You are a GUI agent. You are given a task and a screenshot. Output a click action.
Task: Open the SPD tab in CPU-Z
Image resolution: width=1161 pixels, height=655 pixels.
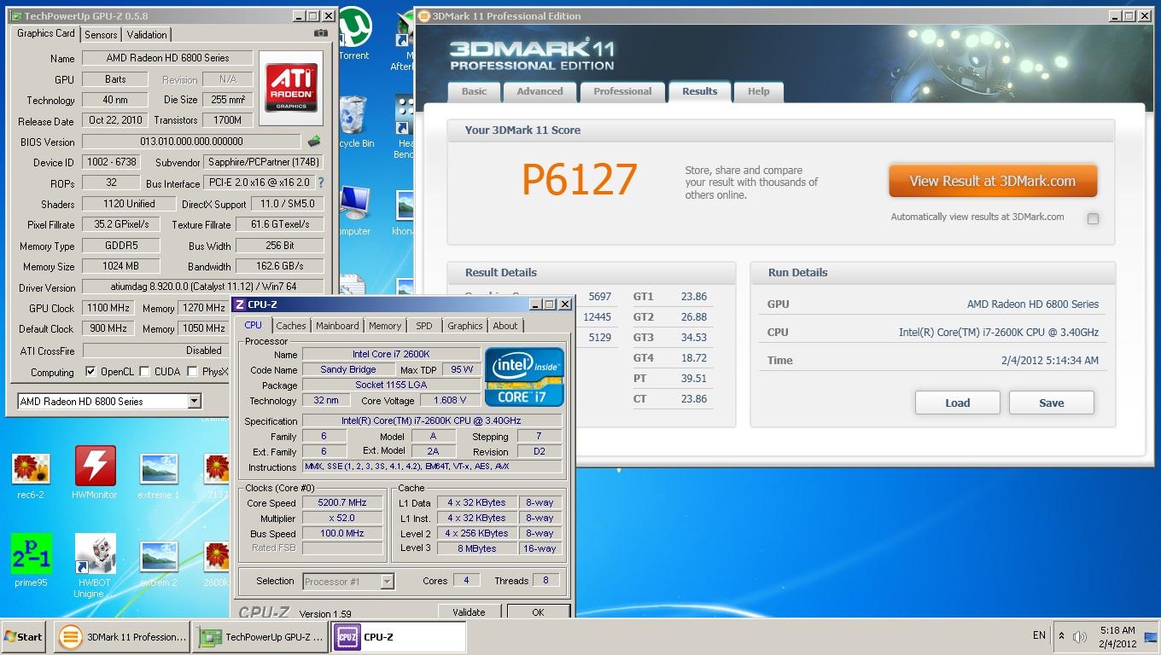click(x=424, y=326)
